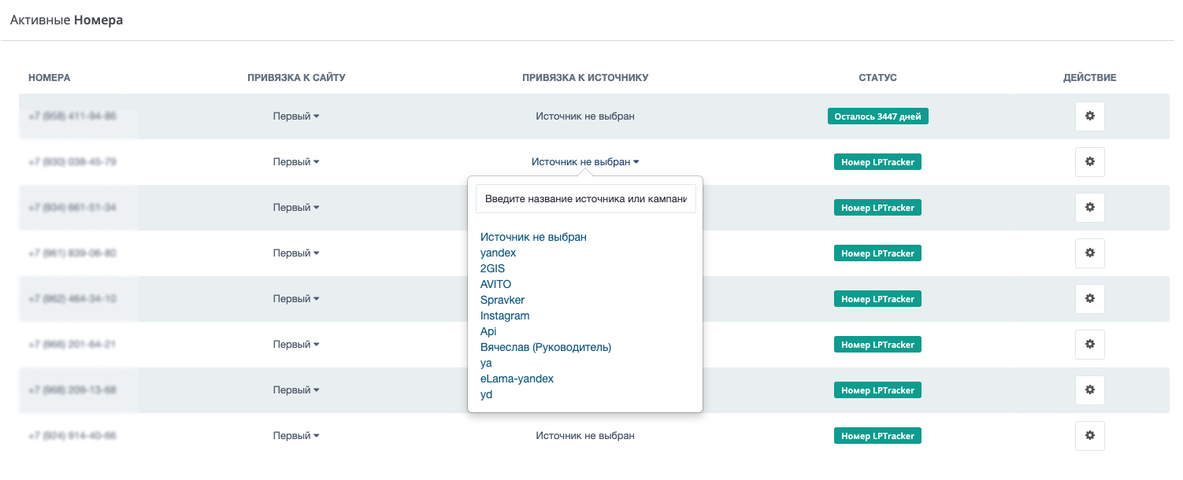Expand the Первый site dropdown in first row

coord(296,116)
